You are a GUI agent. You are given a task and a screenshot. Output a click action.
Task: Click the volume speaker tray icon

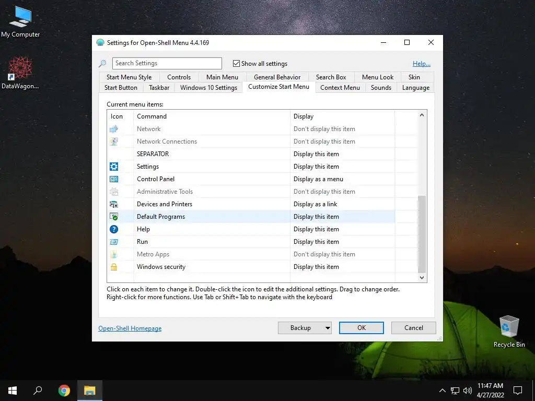click(468, 391)
